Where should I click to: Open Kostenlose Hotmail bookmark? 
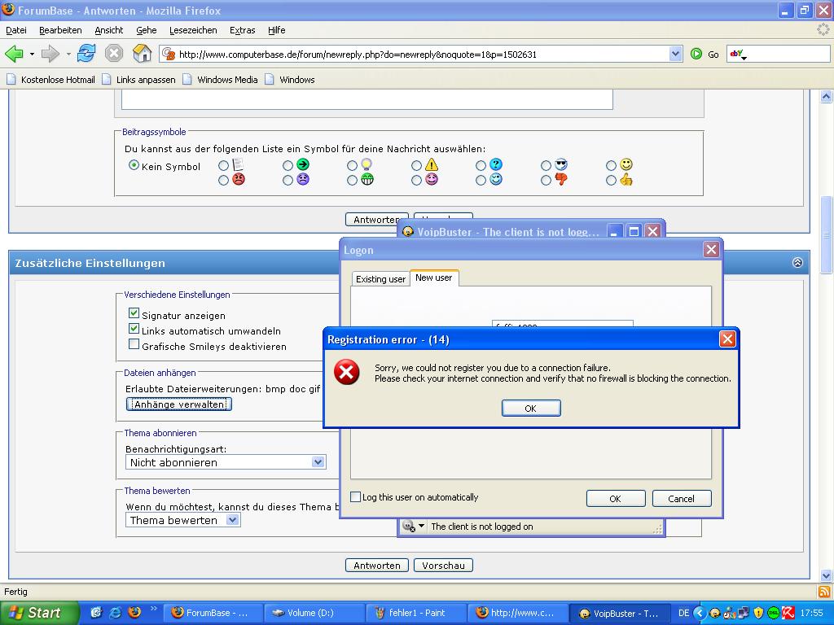tap(50, 80)
